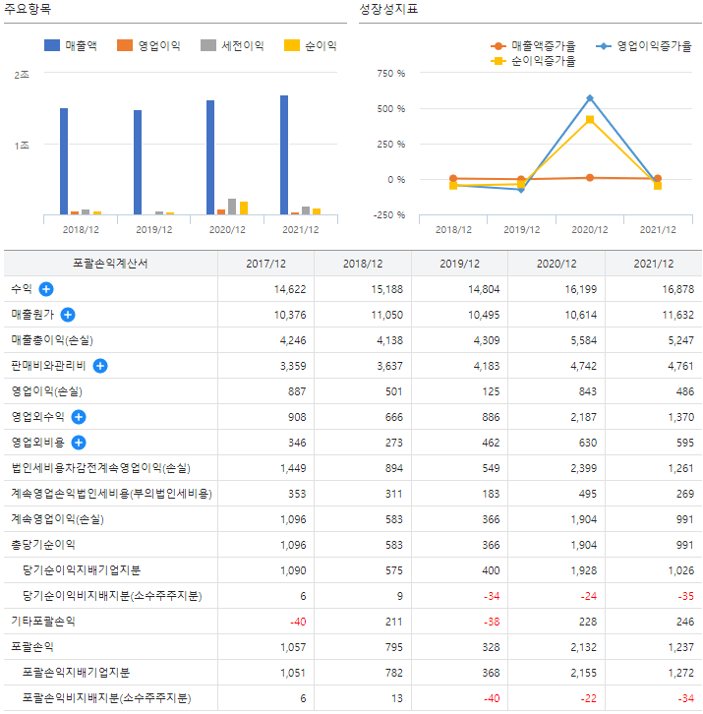The image size is (703, 714).
Task: Click the 판매비와관리비 value 4,183
Action: [487, 366]
